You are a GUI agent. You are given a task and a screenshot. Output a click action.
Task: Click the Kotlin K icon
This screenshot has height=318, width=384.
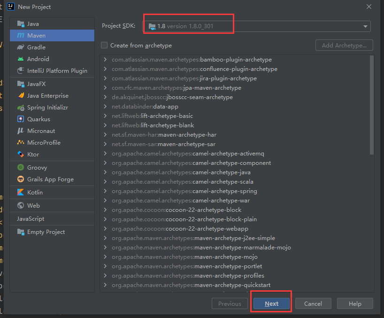[x=21, y=192]
